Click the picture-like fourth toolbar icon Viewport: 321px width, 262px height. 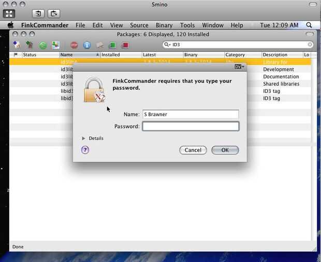click(x=56, y=45)
